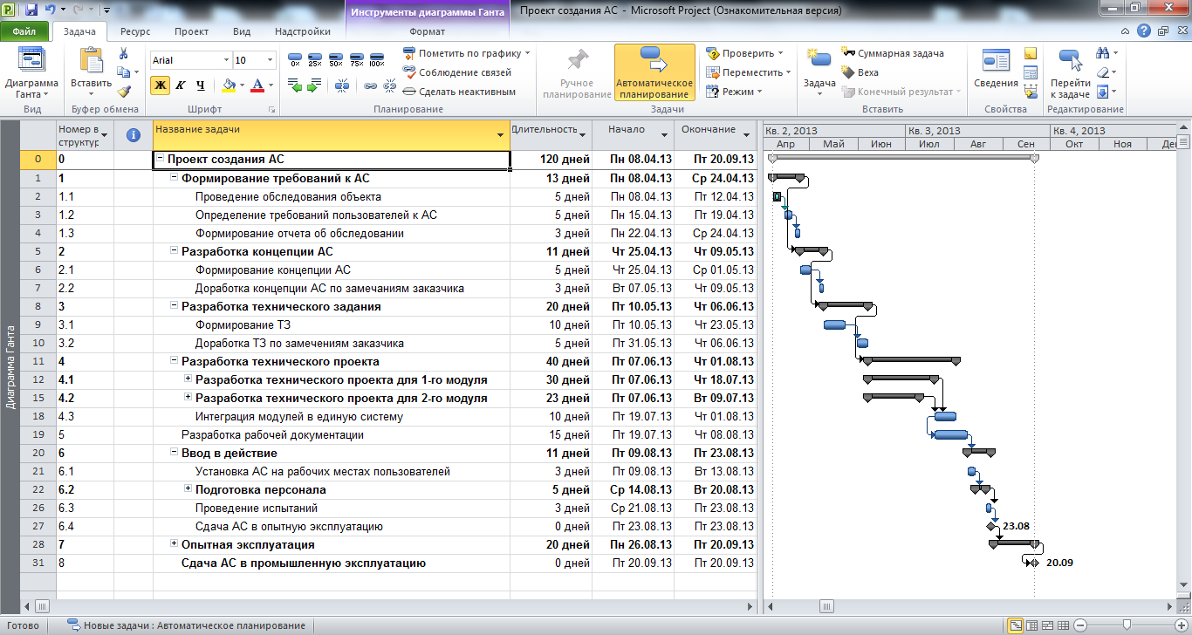1192x635 pixels.
Task: Expand Разработка технического проекта для 1-го модуля
Action: point(188,379)
